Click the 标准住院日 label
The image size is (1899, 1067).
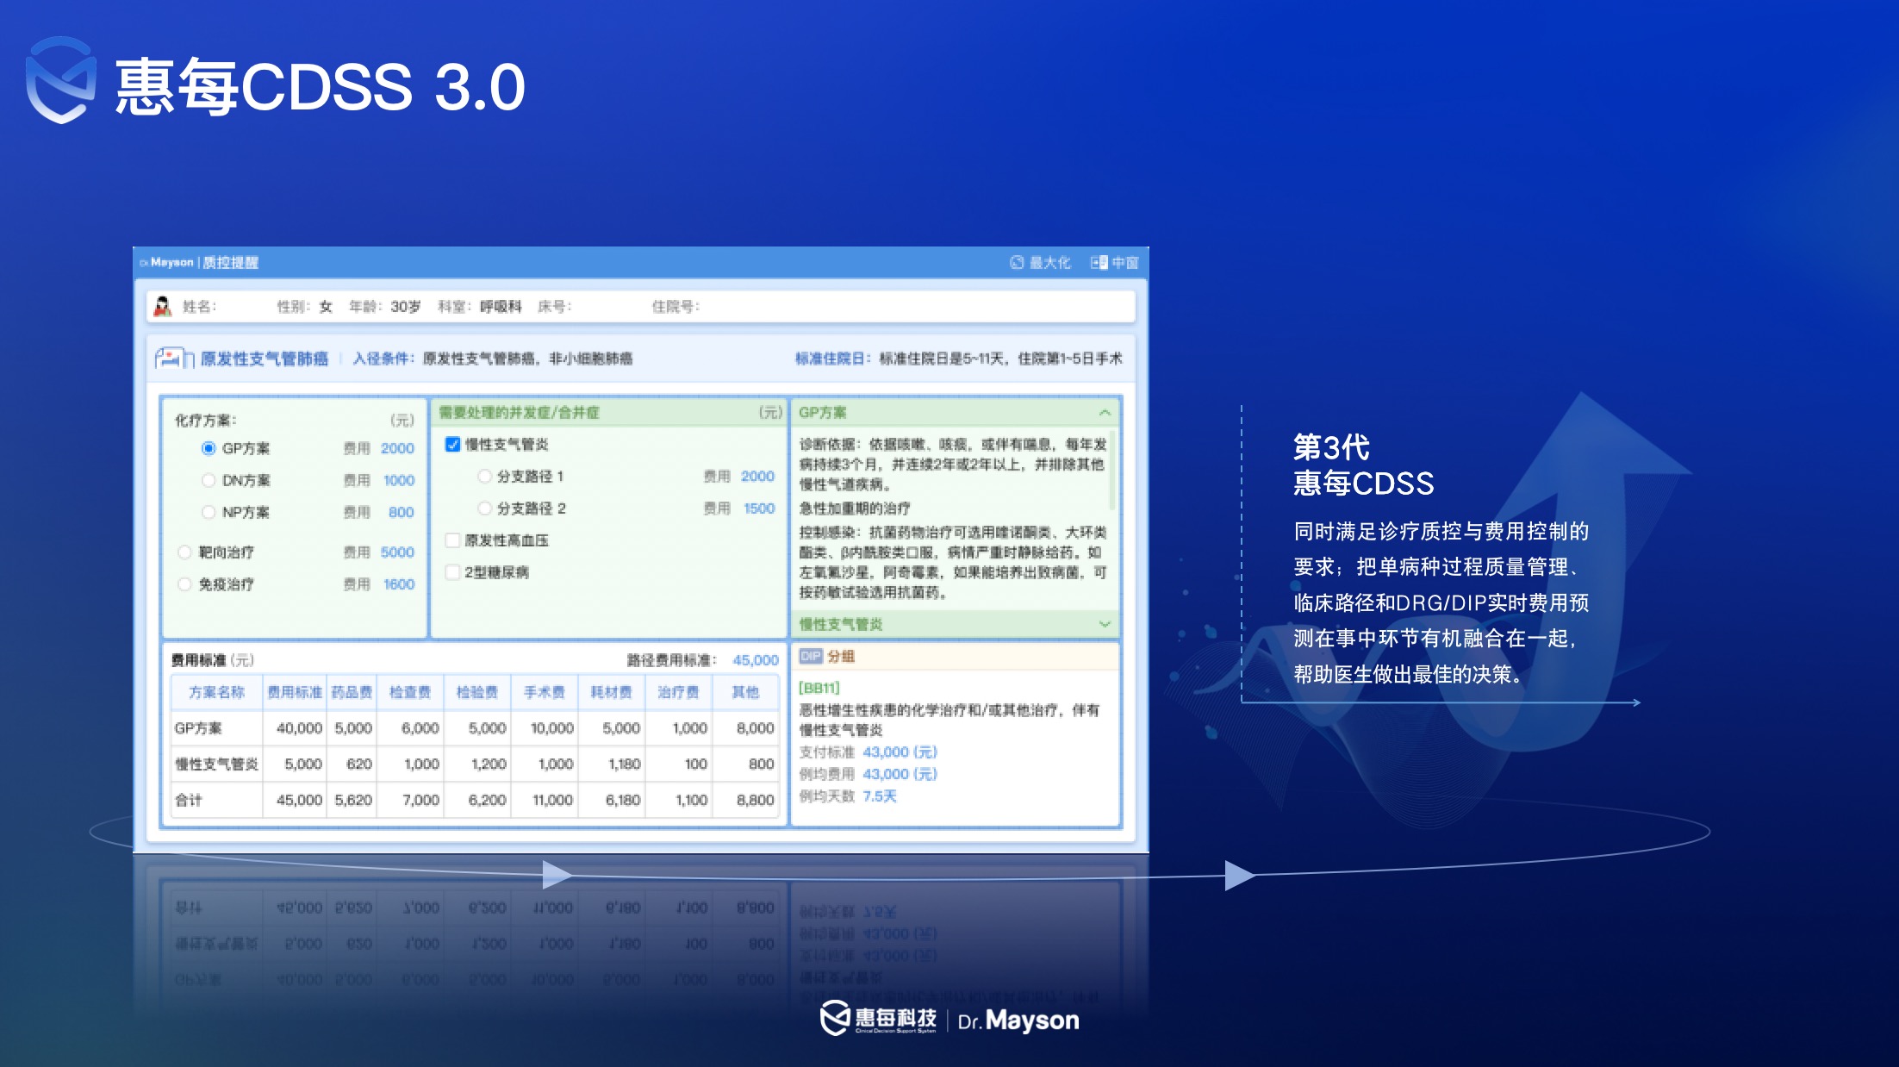coord(832,359)
